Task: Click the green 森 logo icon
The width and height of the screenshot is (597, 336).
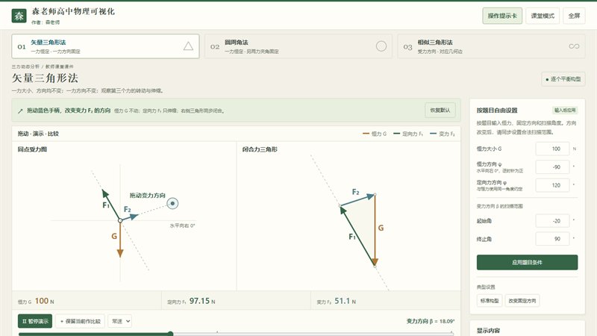Action: coord(19,16)
